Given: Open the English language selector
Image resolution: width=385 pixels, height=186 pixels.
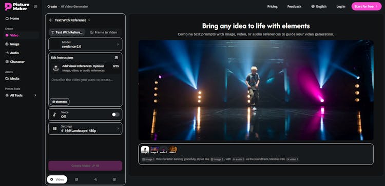Looking at the screenshot, I should (x=319, y=7).
